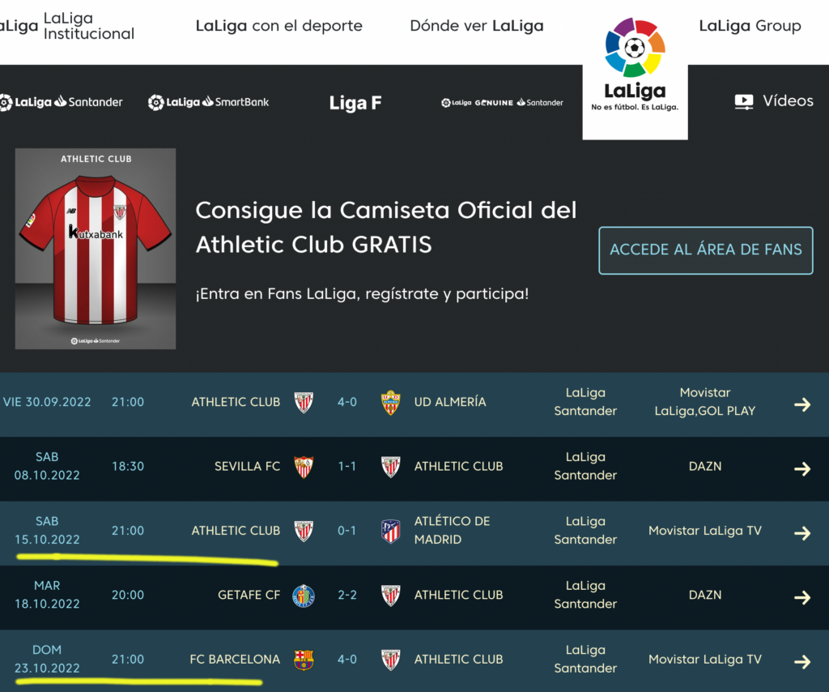The image size is (829, 692).
Task: Click the FC Barcelona crest
Action: coord(304,660)
